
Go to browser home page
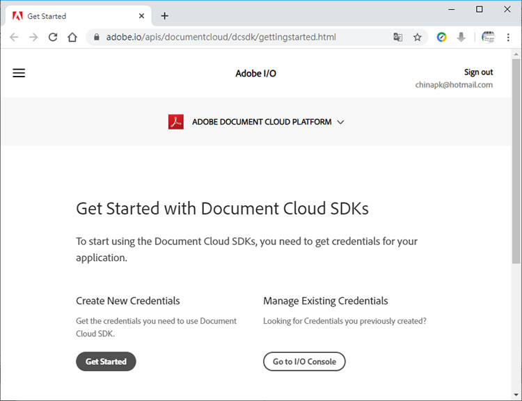point(72,37)
